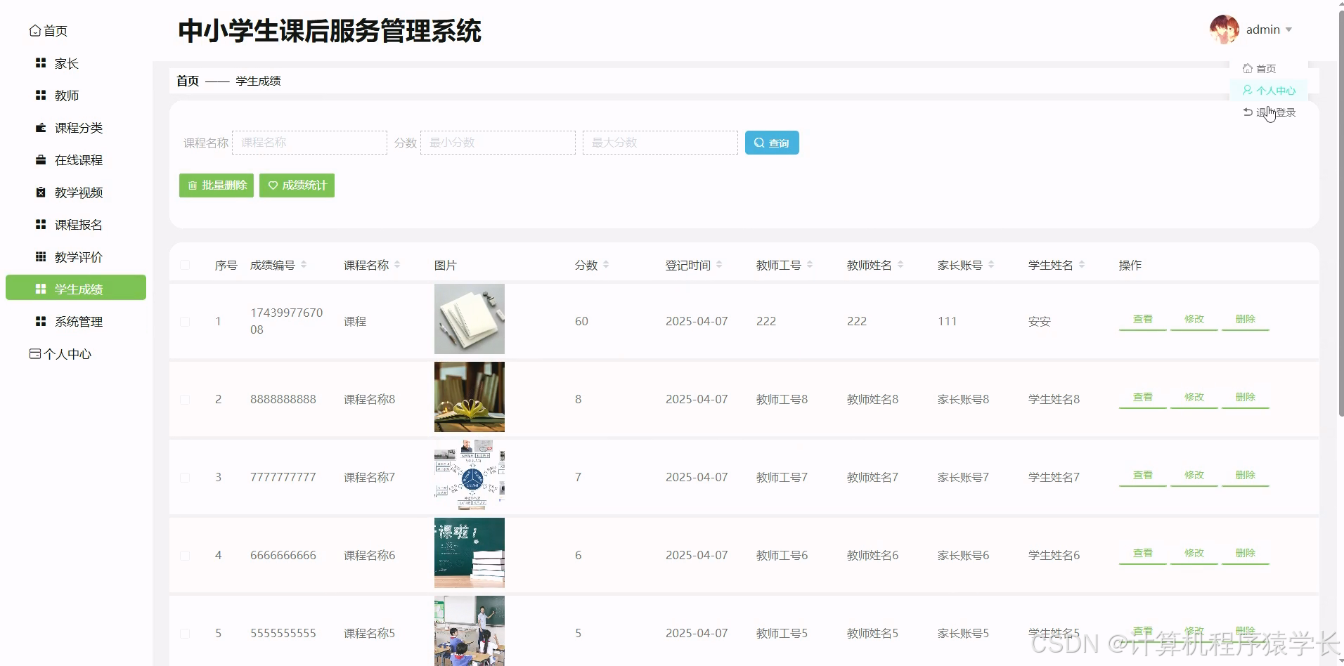Click inside the 课程名称 search field
Screen dimensions: 1344x666
(x=309, y=142)
